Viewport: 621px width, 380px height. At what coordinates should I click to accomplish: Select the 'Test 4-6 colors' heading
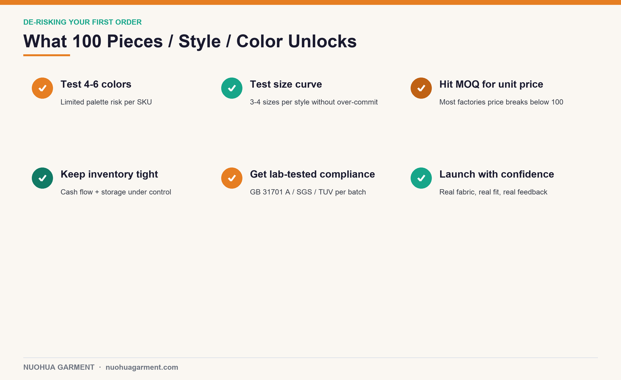[x=96, y=84]
